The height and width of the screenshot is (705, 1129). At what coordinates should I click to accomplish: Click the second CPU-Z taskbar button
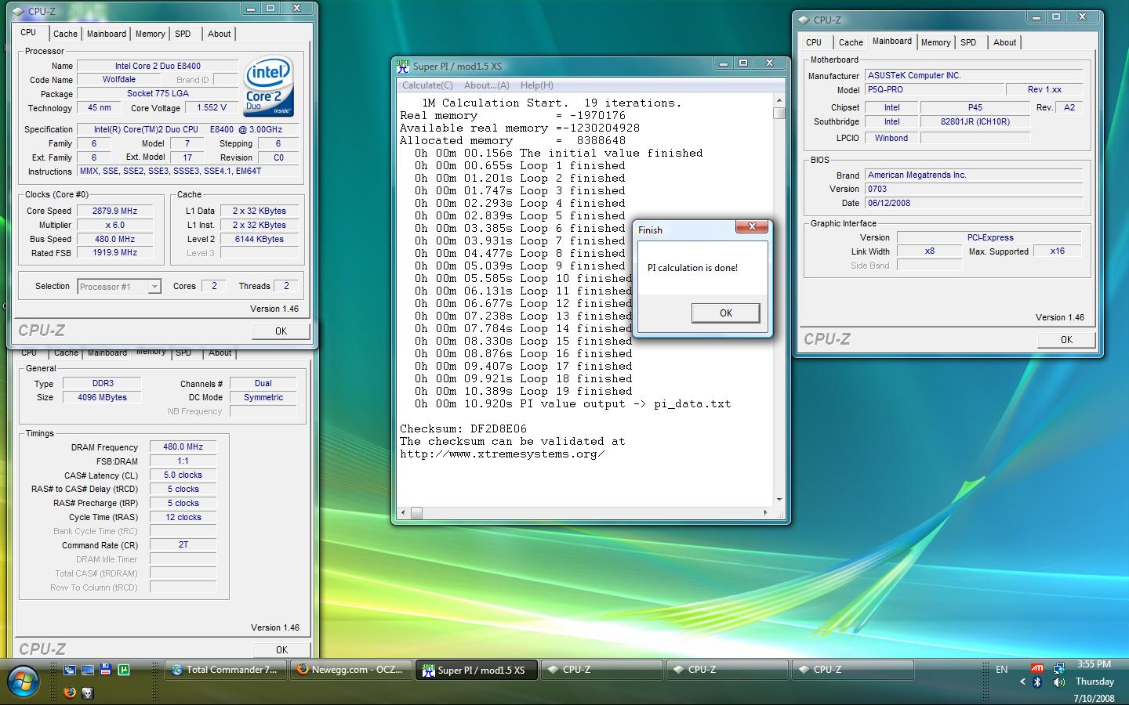point(727,670)
